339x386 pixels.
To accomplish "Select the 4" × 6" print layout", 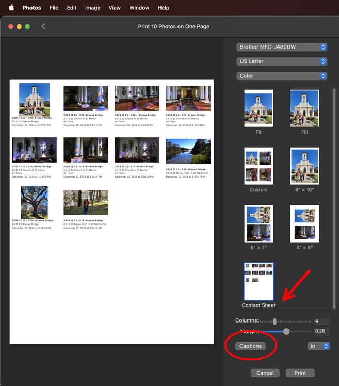I will pyautogui.click(x=304, y=223).
